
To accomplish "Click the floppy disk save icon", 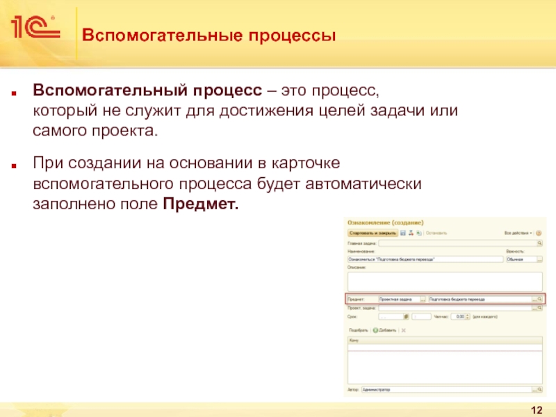I will tap(403, 233).
